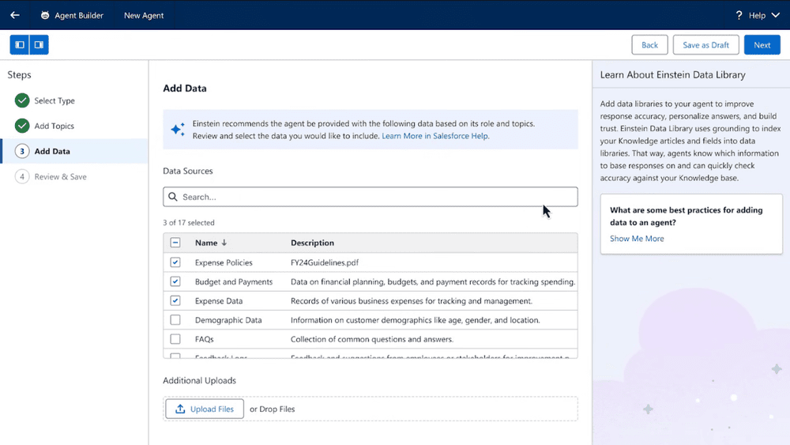Click the Expense Data name cell
The image size is (790, 445).
[x=219, y=301]
